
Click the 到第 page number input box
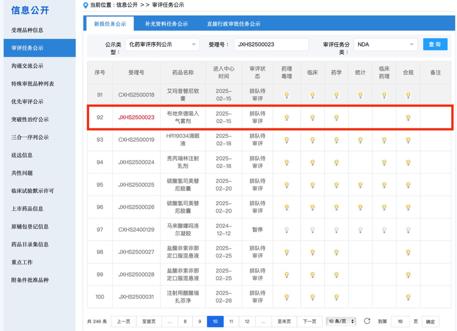(x=400, y=321)
